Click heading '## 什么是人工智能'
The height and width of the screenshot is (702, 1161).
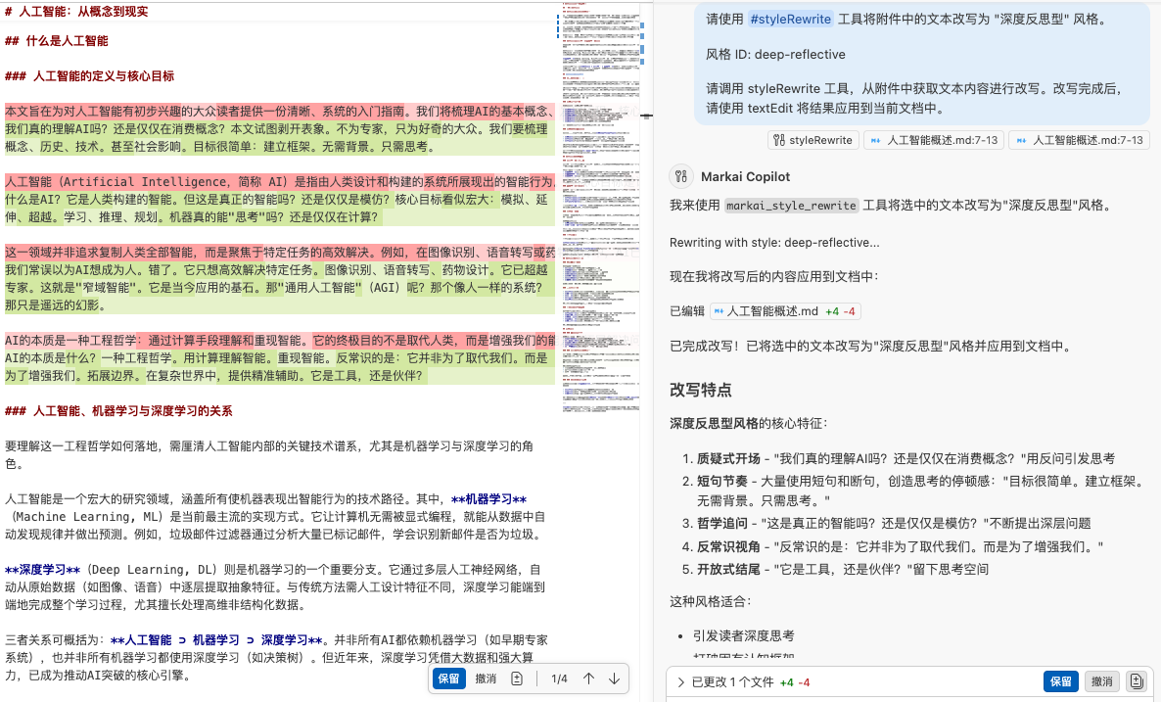tap(56, 41)
